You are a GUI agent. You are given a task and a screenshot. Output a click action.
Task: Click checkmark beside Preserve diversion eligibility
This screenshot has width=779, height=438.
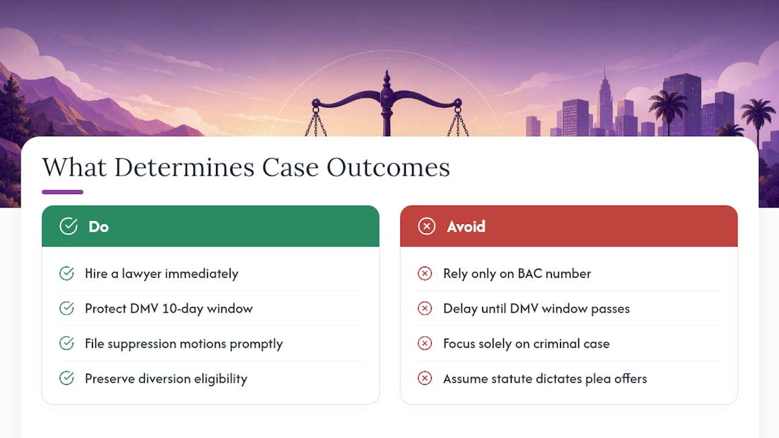click(67, 378)
